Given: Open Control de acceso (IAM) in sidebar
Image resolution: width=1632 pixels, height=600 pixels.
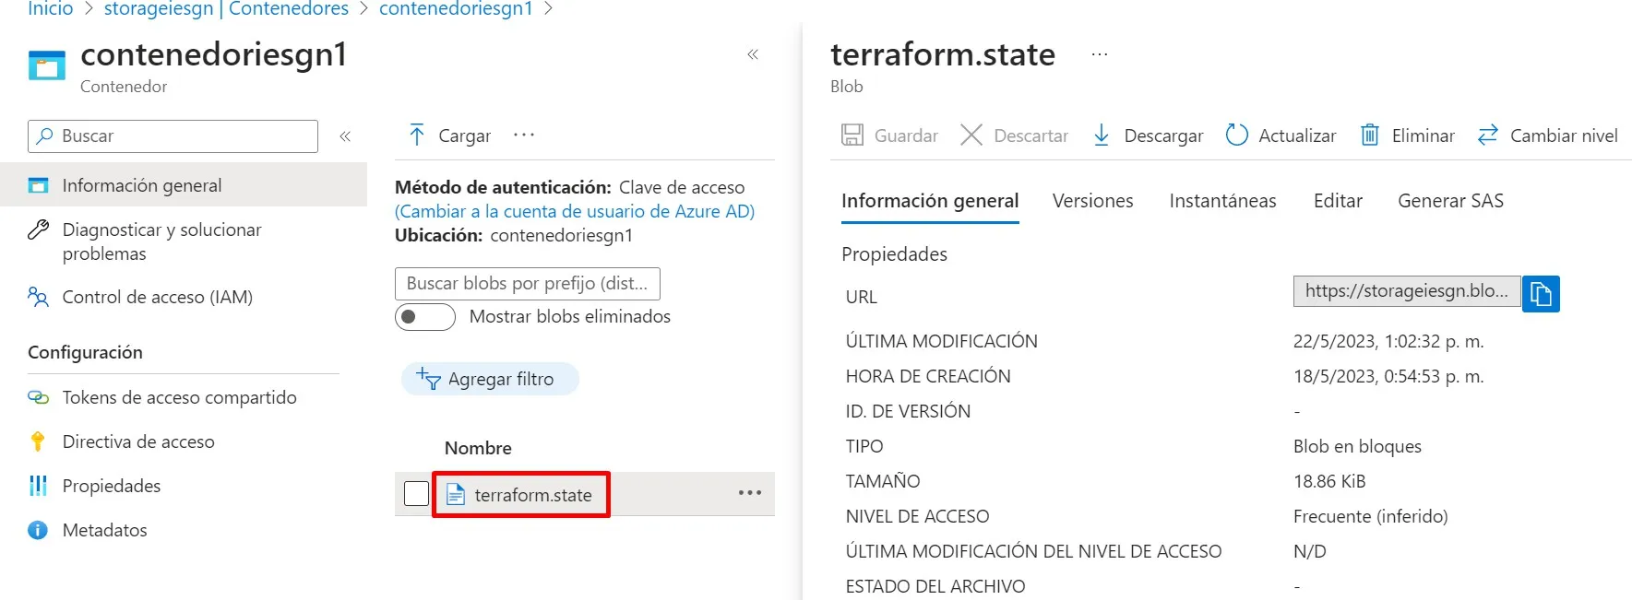Looking at the screenshot, I should click(157, 297).
